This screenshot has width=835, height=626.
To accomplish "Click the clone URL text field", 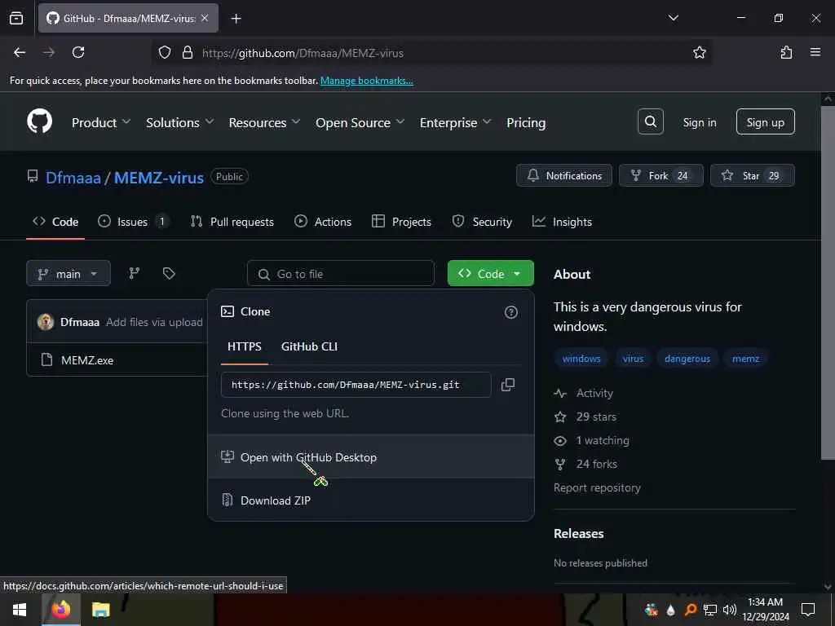I will click(x=356, y=385).
